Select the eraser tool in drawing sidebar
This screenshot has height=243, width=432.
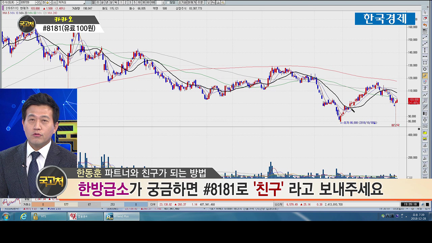(425, 19)
